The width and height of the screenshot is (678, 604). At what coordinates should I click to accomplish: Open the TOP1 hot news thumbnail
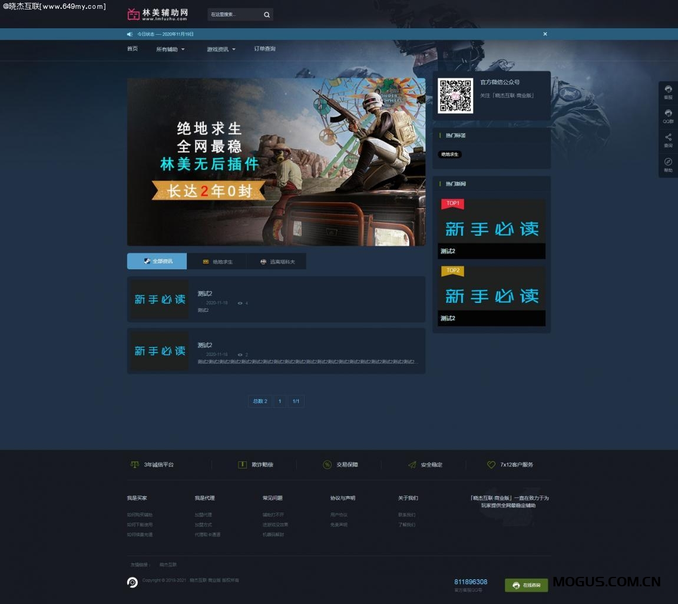pyautogui.click(x=491, y=226)
